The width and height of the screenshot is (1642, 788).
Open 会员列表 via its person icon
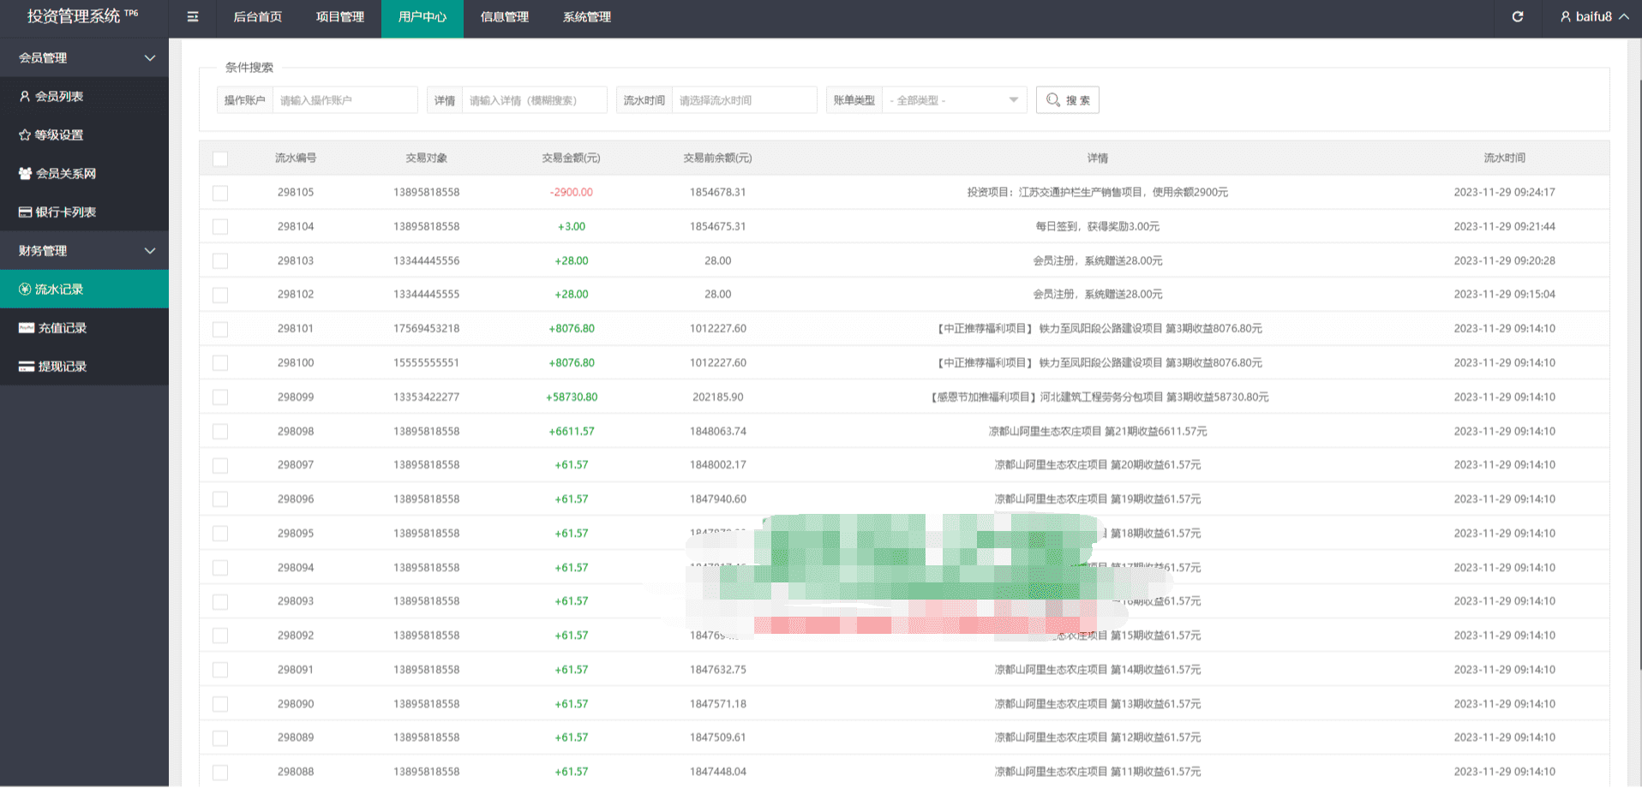coord(25,97)
